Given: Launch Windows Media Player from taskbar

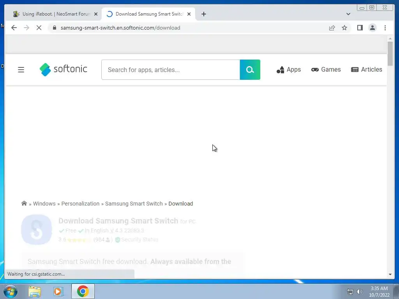Looking at the screenshot, I should click(x=58, y=291).
